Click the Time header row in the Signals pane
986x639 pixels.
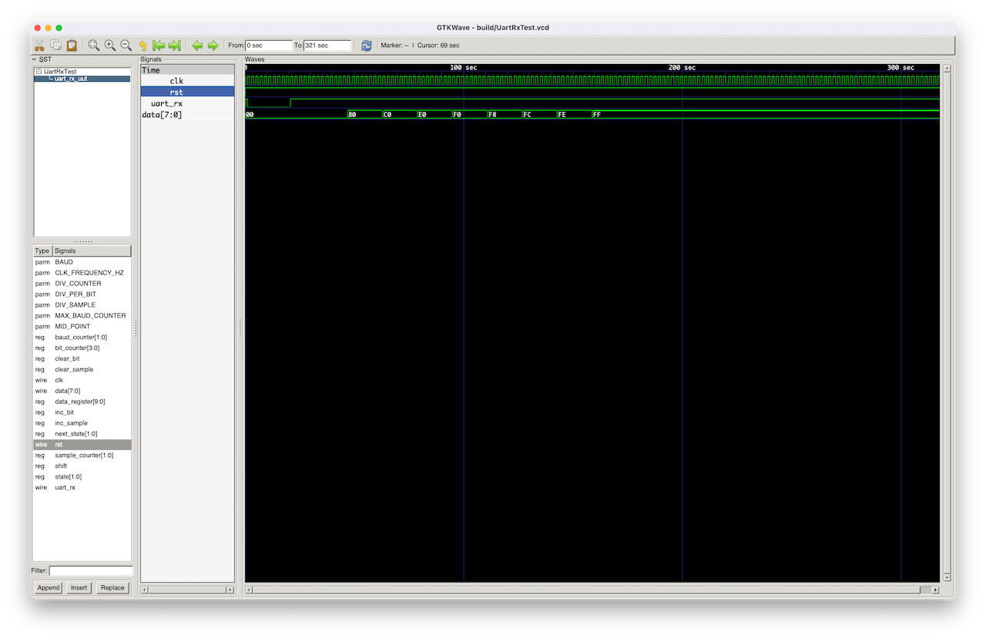187,69
